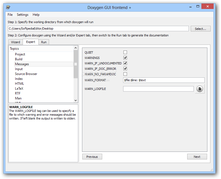Toggle WARN_IF_DOC_ERROR checkbox
The width and height of the screenshot is (221, 179).
tap(125, 68)
